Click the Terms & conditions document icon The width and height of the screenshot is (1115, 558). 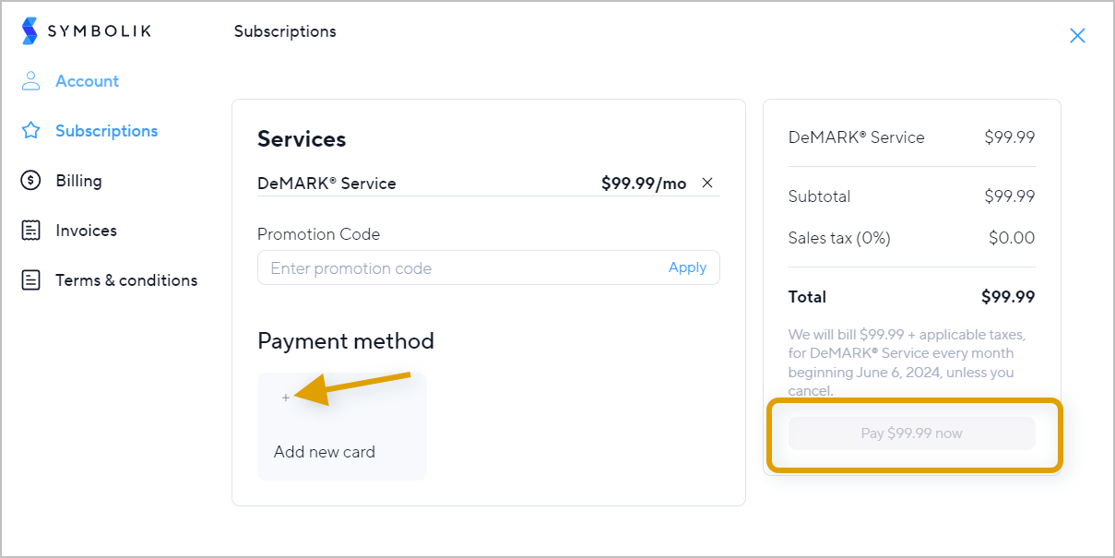[x=30, y=280]
